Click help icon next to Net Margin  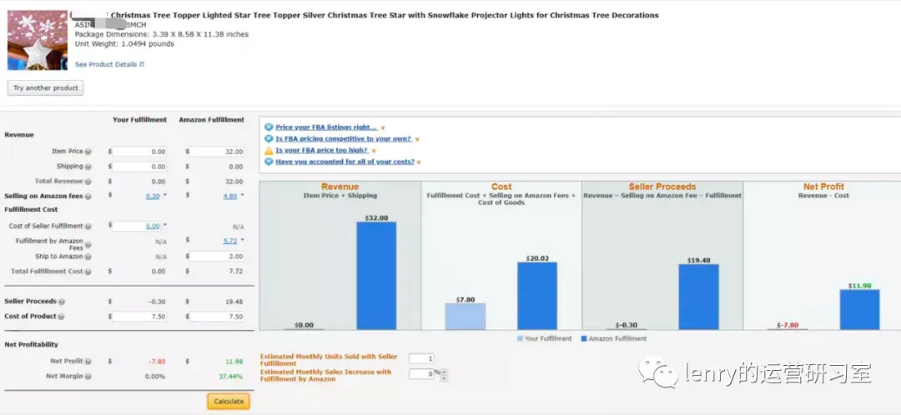point(88,377)
